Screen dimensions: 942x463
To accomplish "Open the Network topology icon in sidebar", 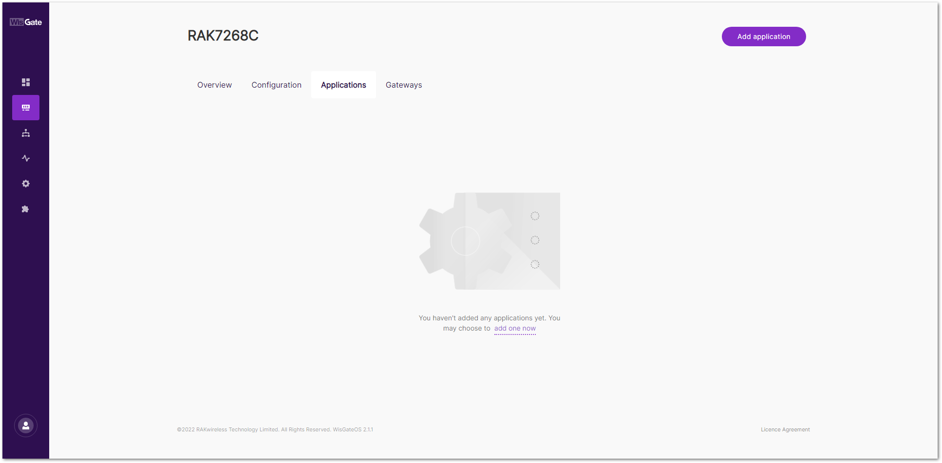I will [26, 133].
